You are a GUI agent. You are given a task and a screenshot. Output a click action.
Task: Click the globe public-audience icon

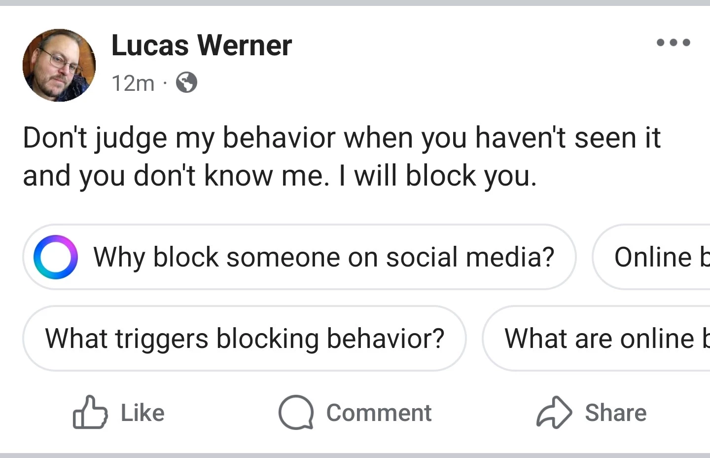pyautogui.click(x=187, y=83)
